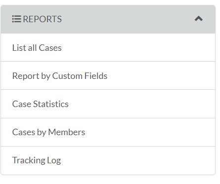Click the up-arrow chevron in REPORTS header
The width and height of the screenshot is (220, 184).
[x=199, y=19]
